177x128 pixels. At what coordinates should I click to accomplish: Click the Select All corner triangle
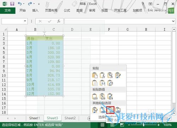5,29
